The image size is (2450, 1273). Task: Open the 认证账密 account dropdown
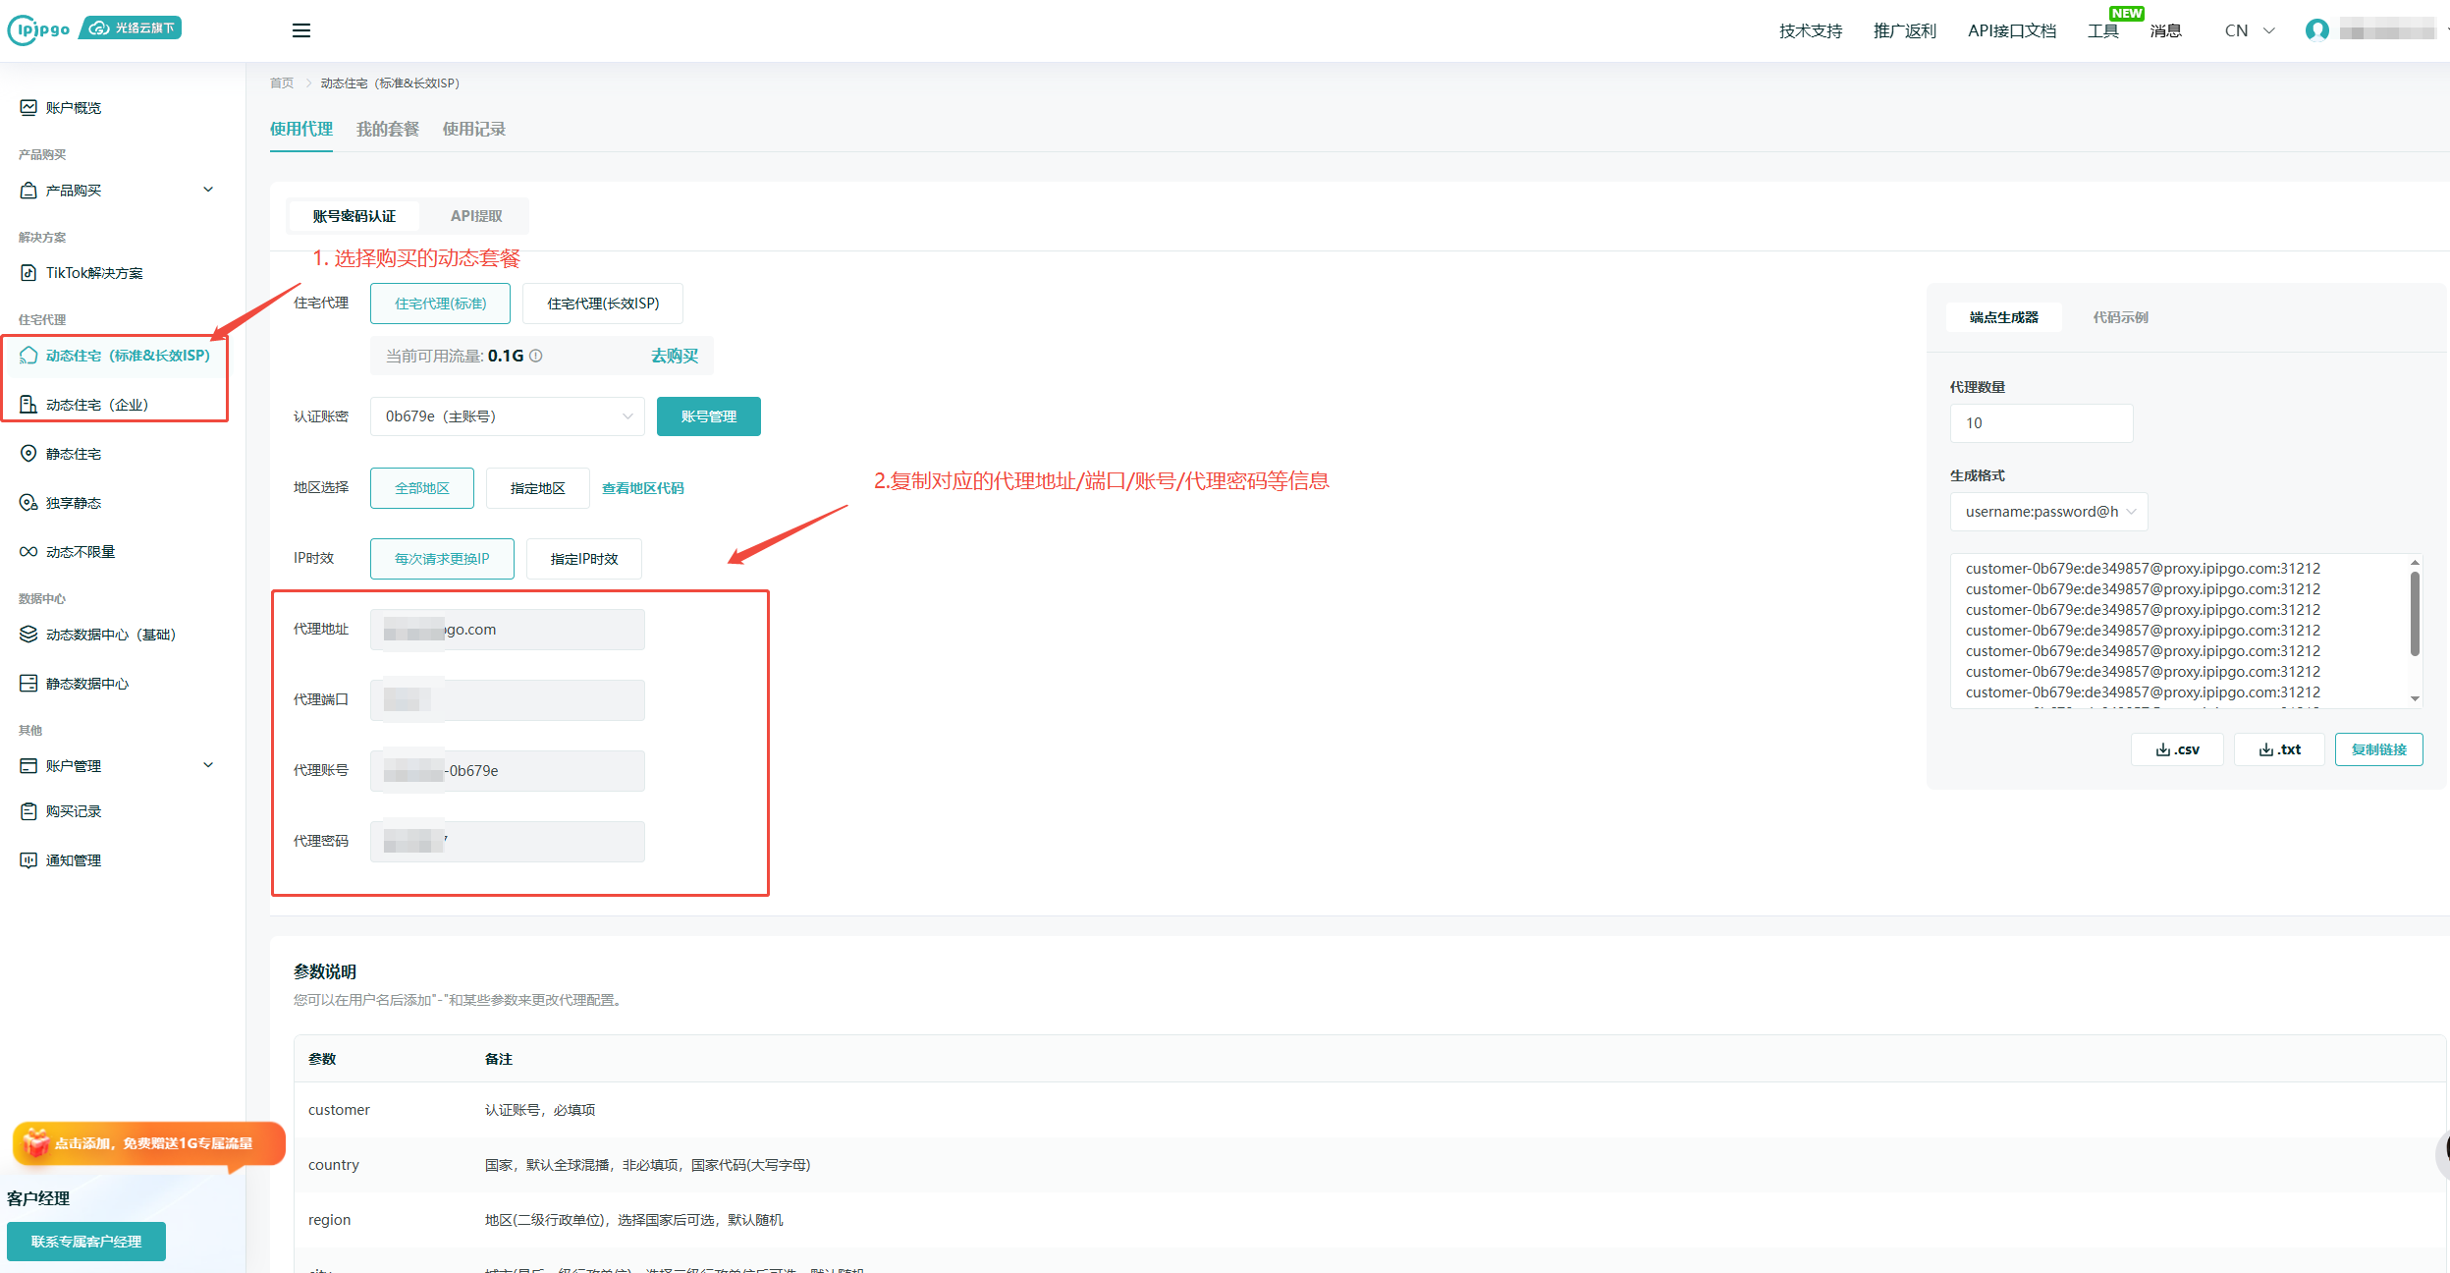[507, 416]
